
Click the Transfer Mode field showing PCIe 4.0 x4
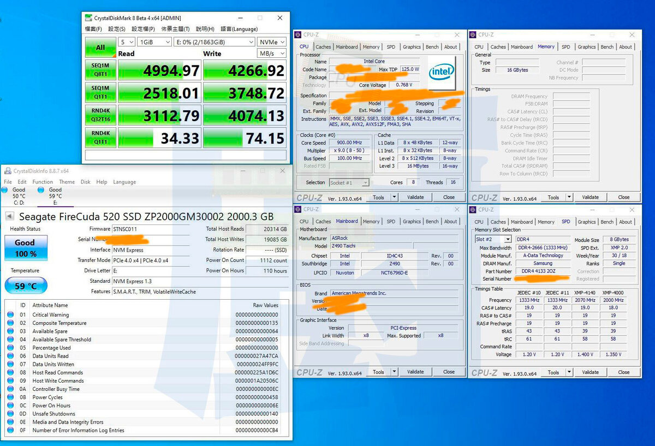(151, 260)
